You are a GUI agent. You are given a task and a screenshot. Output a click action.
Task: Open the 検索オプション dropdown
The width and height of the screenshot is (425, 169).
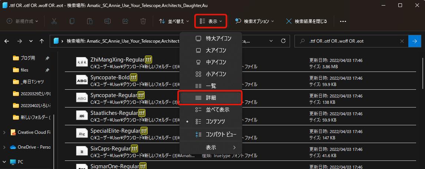point(255,21)
